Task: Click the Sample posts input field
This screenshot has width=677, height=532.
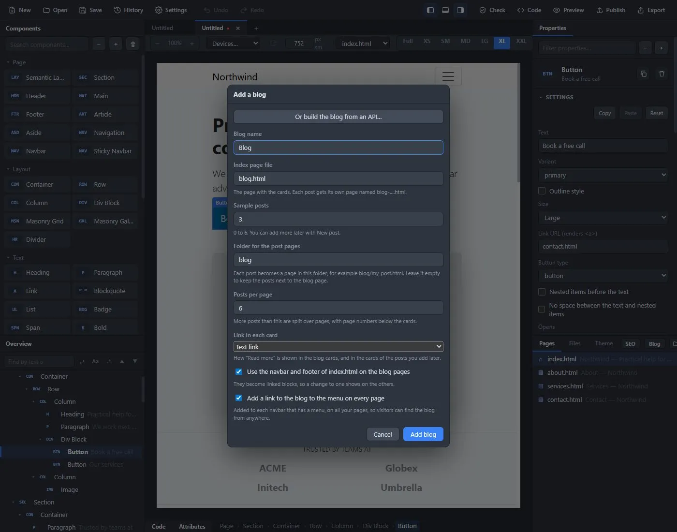Action: pos(338,219)
